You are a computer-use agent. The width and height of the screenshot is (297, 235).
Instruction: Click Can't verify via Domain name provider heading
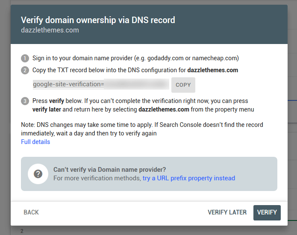pyautogui.click(x=110, y=170)
